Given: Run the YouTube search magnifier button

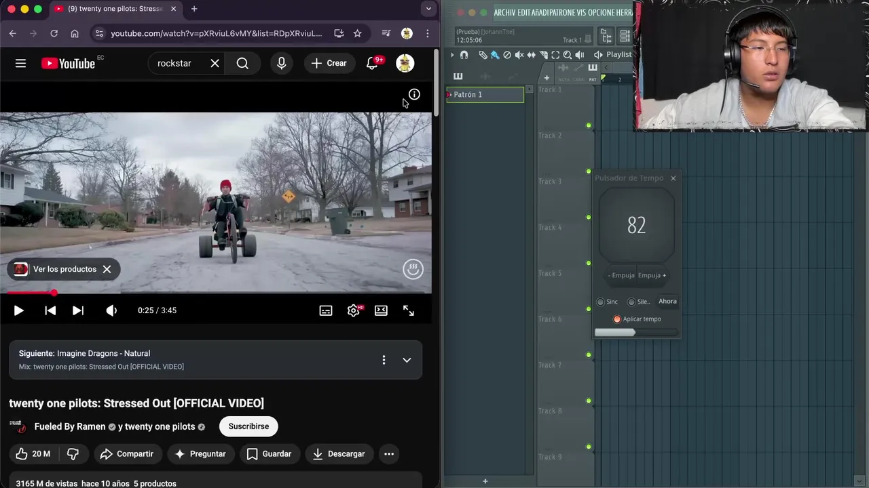Looking at the screenshot, I should (242, 63).
